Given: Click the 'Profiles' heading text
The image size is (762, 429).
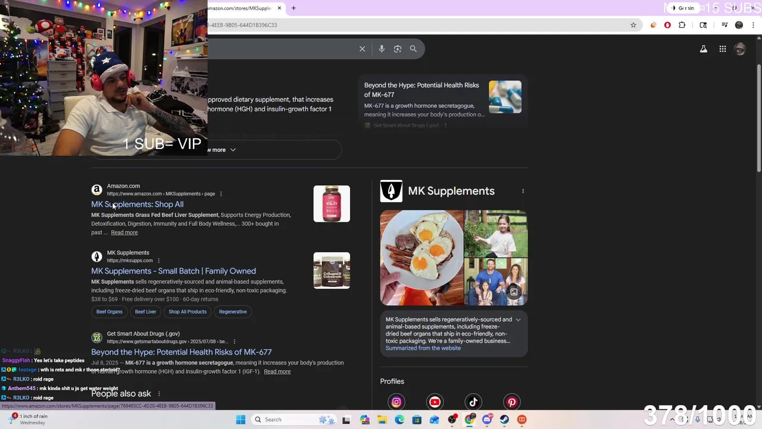Looking at the screenshot, I should [x=392, y=381].
